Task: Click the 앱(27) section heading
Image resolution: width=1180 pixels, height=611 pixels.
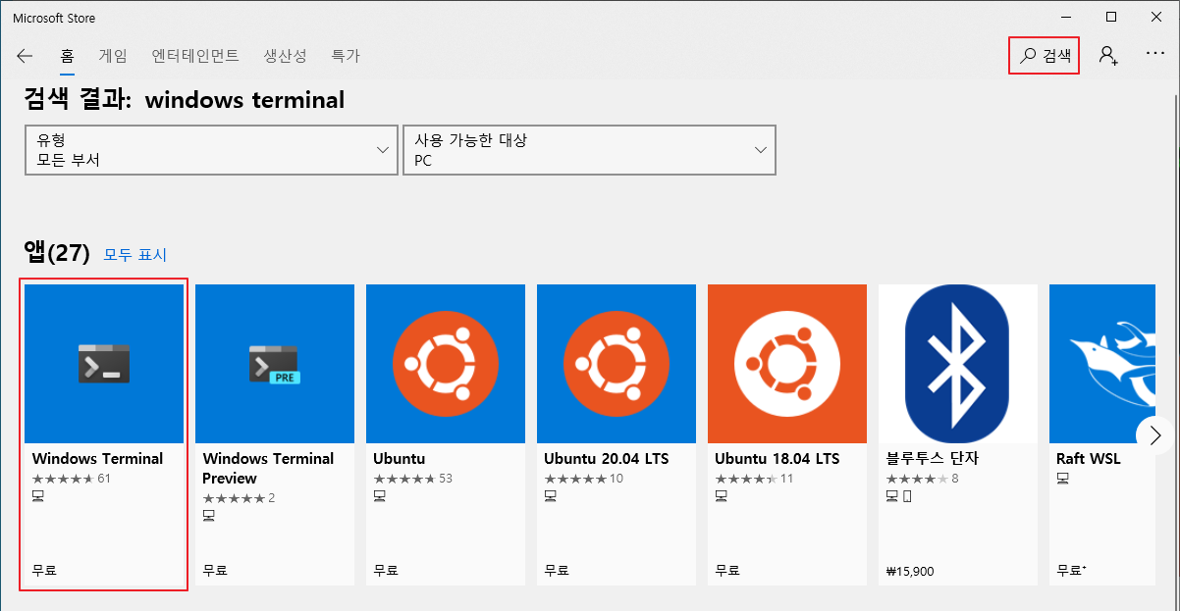Action: pos(57,253)
